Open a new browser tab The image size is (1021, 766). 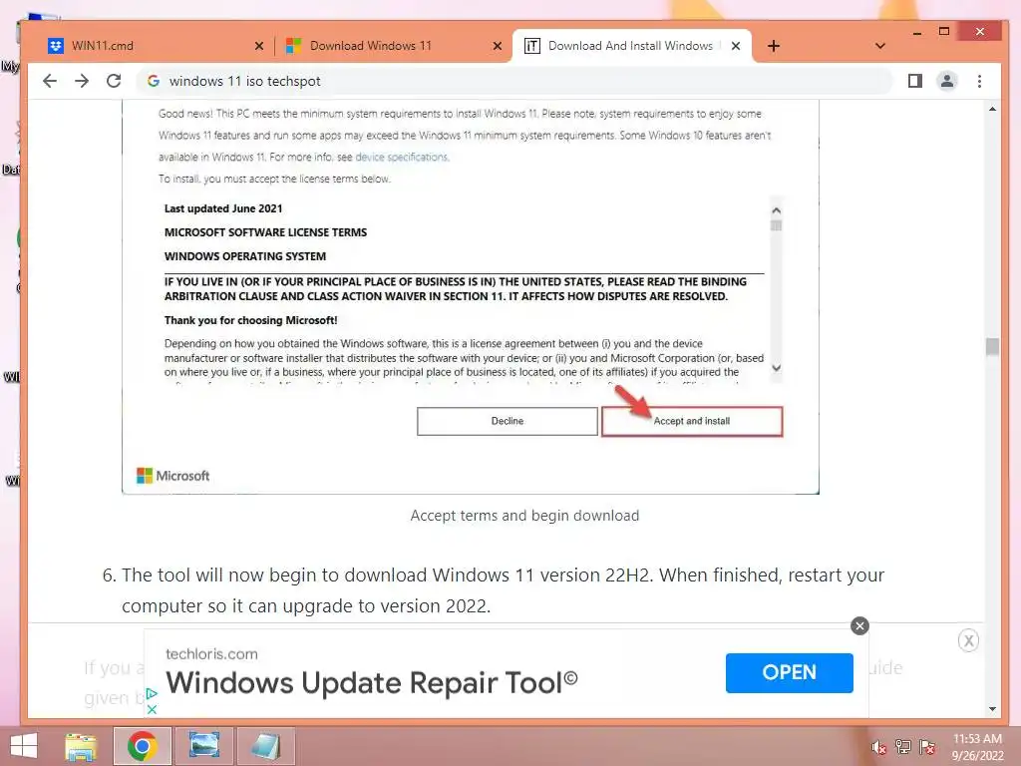774,46
